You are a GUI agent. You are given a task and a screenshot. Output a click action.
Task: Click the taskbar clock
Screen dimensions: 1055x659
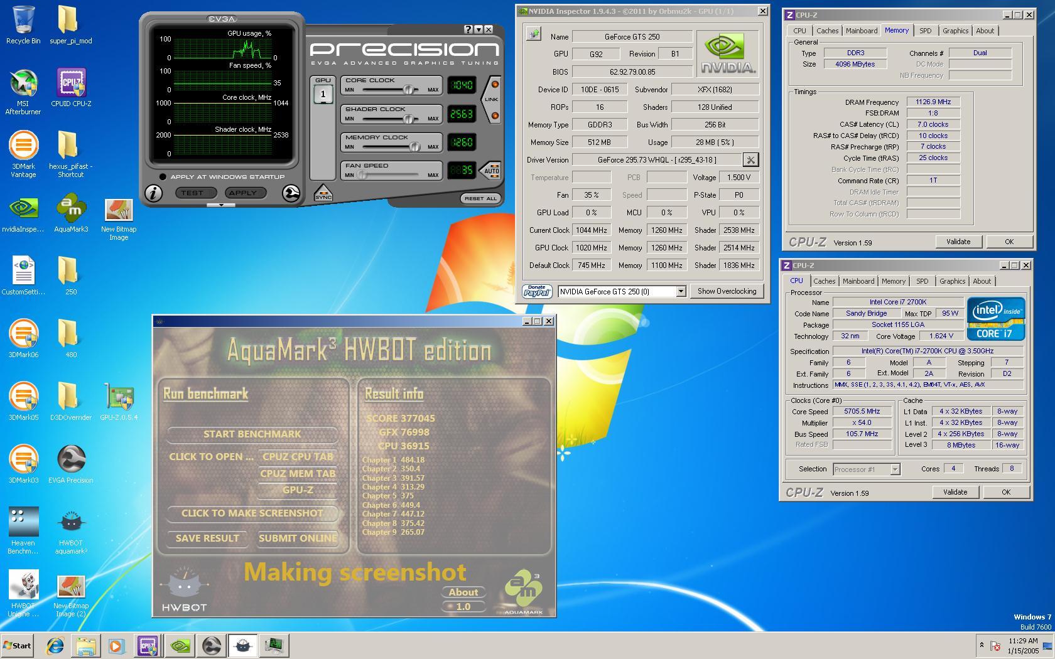1023,645
